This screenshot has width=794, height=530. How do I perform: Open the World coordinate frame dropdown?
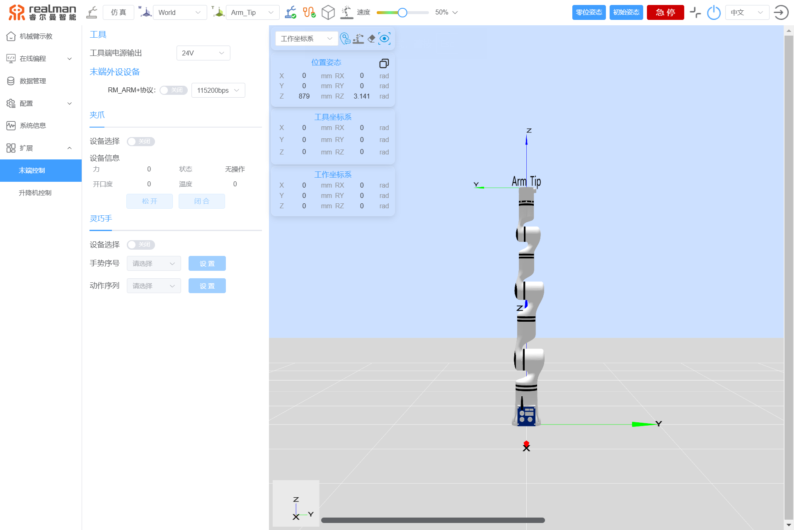point(179,12)
